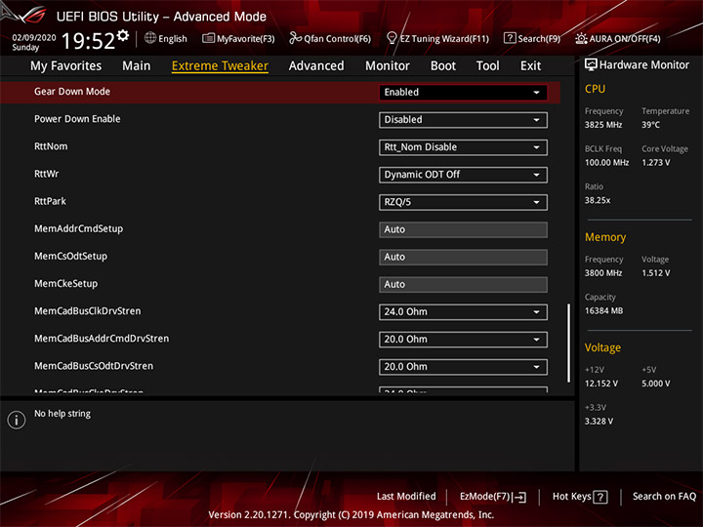
Task: Click the RttWr label
Action: click(46, 174)
